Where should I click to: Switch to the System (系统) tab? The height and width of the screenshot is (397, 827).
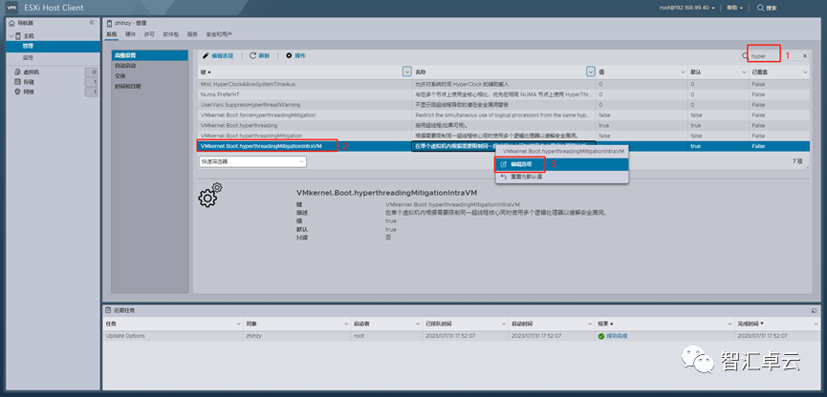point(111,34)
